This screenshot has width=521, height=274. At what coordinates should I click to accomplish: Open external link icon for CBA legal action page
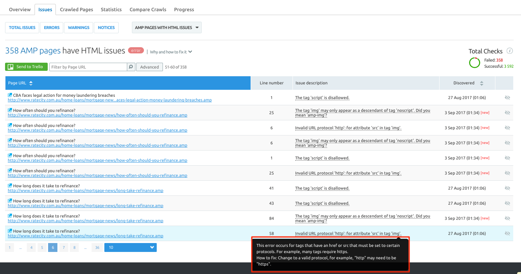click(x=10, y=95)
